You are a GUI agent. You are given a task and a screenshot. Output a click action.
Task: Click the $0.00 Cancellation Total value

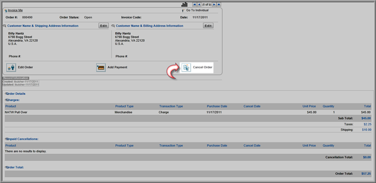click(367, 157)
